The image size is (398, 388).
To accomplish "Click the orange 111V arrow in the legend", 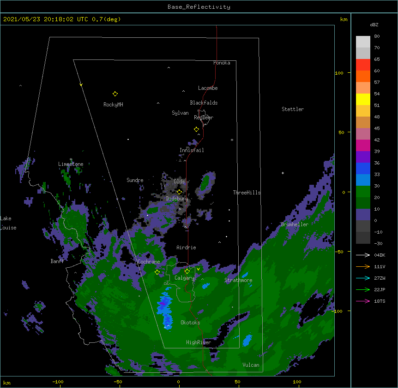I will click(363, 266).
